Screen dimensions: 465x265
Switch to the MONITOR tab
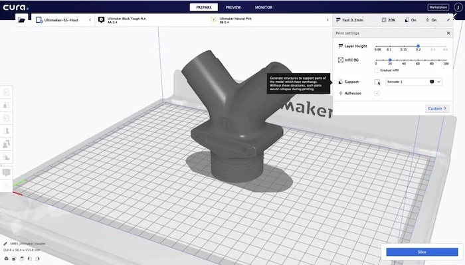click(264, 7)
